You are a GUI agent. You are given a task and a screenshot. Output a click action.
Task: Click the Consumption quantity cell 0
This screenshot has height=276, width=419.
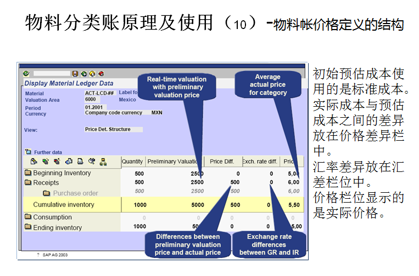pos(144,218)
